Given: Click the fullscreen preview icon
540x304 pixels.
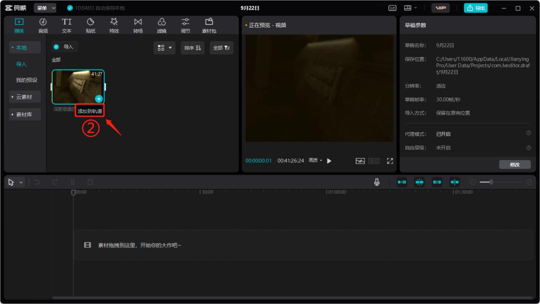Looking at the screenshot, I should pyautogui.click(x=390, y=161).
